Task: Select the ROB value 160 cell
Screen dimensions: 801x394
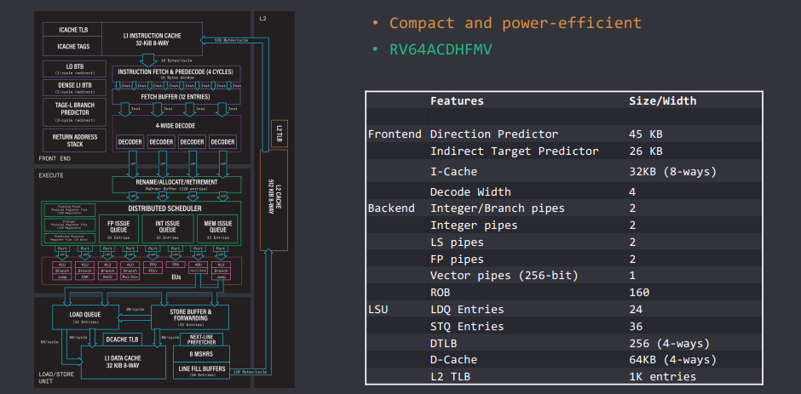Action: (639, 292)
